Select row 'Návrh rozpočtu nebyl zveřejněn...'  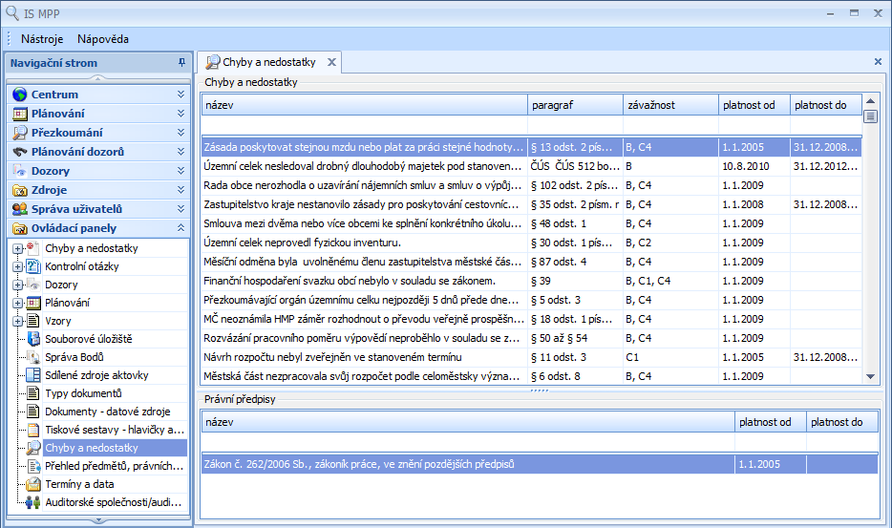pyautogui.click(x=531, y=357)
